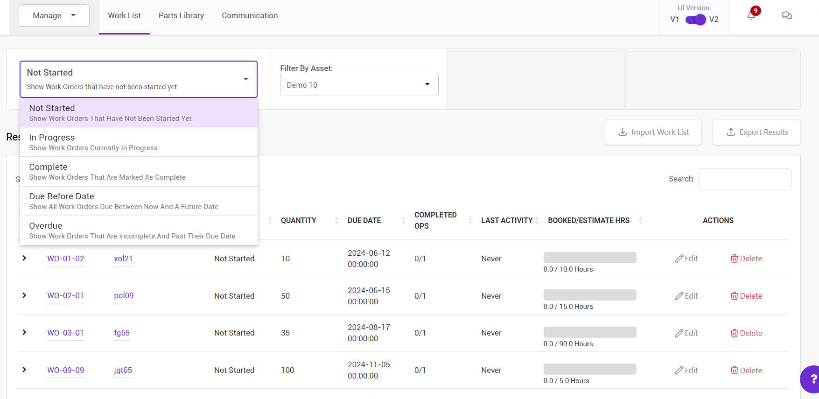The height and width of the screenshot is (399, 819).
Task: Edit work order WO-02-01
Action: [x=686, y=296]
